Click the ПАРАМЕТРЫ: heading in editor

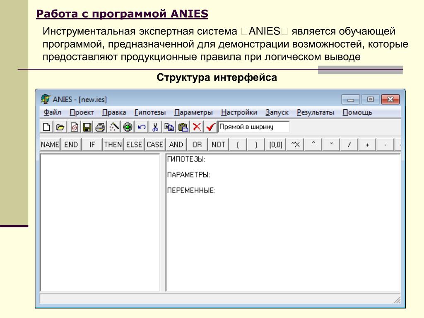188,175
